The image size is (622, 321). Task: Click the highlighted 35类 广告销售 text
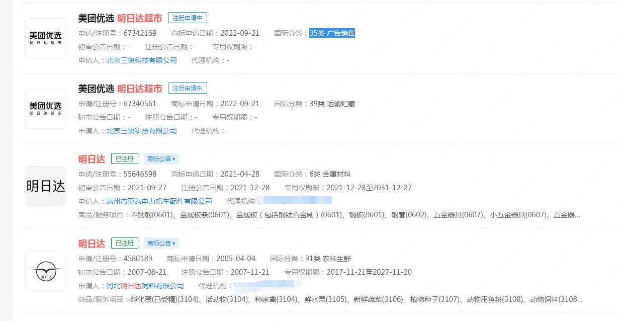332,33
